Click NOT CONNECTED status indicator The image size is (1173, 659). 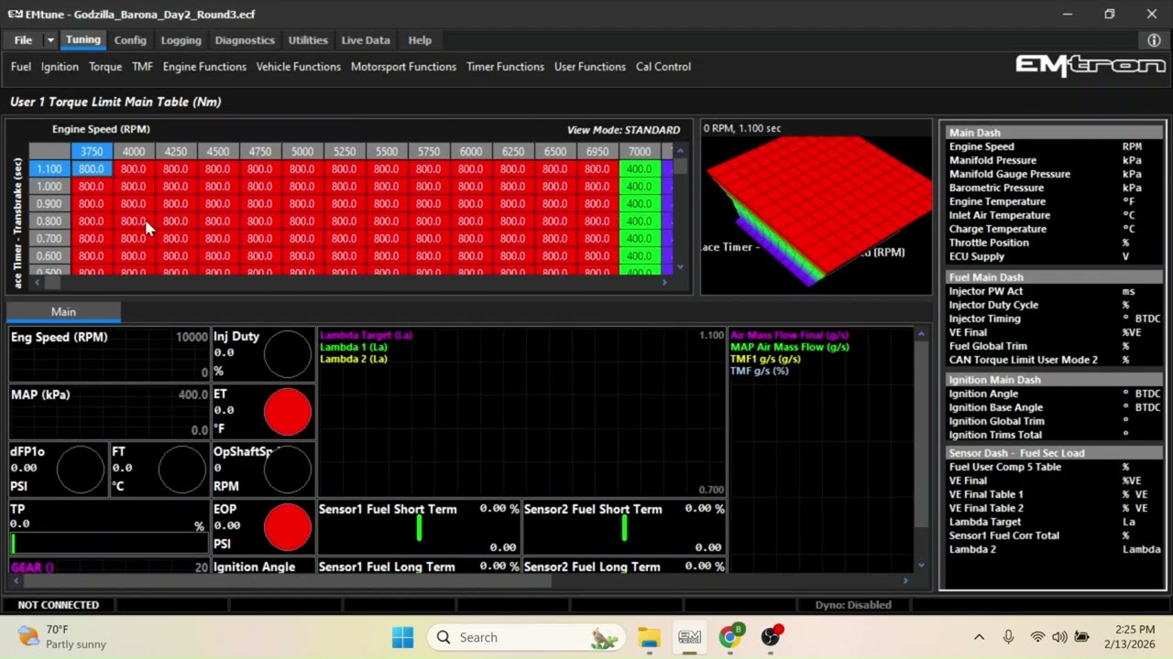(x=59, y=605)
